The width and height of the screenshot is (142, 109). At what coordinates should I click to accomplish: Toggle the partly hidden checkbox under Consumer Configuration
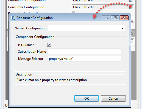pos(73,12)
